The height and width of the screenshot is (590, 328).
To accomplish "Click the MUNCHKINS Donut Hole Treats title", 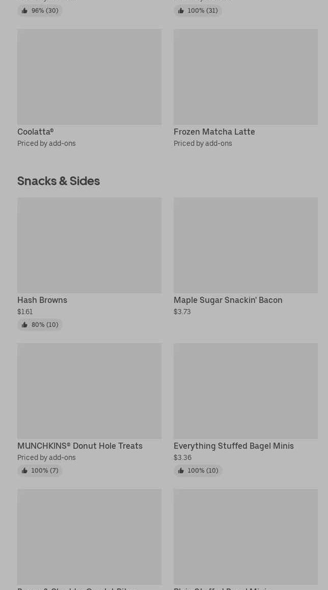I will (x=80, y=446).
